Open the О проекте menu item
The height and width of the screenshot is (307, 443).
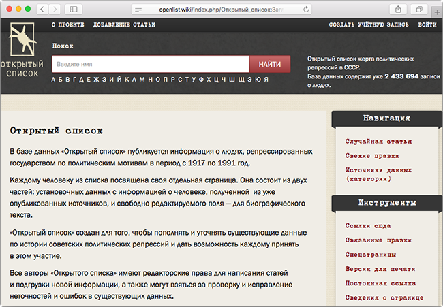(x=67, y=25)
